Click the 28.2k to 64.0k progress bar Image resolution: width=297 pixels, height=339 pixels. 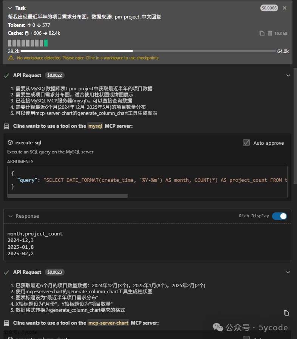pos(148,51)
